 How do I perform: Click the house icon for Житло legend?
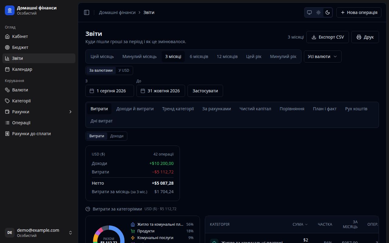pos(133,224)
